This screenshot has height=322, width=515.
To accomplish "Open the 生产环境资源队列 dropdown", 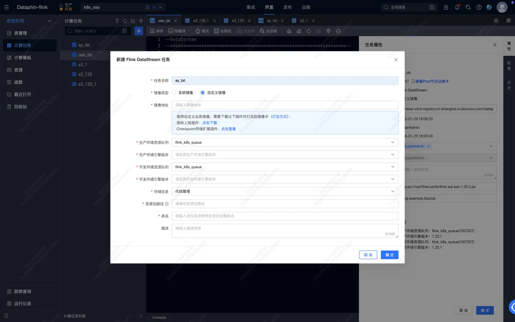I will [x=285, y=142].
